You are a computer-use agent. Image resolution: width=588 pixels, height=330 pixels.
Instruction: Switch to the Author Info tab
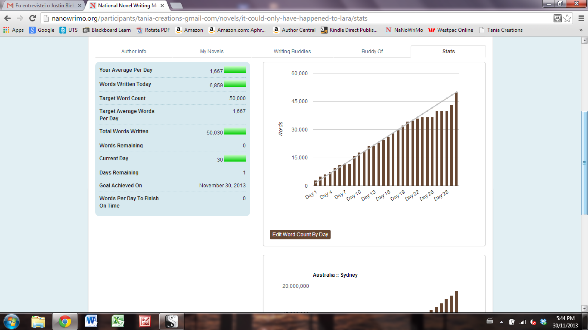[x=133, y=52]
